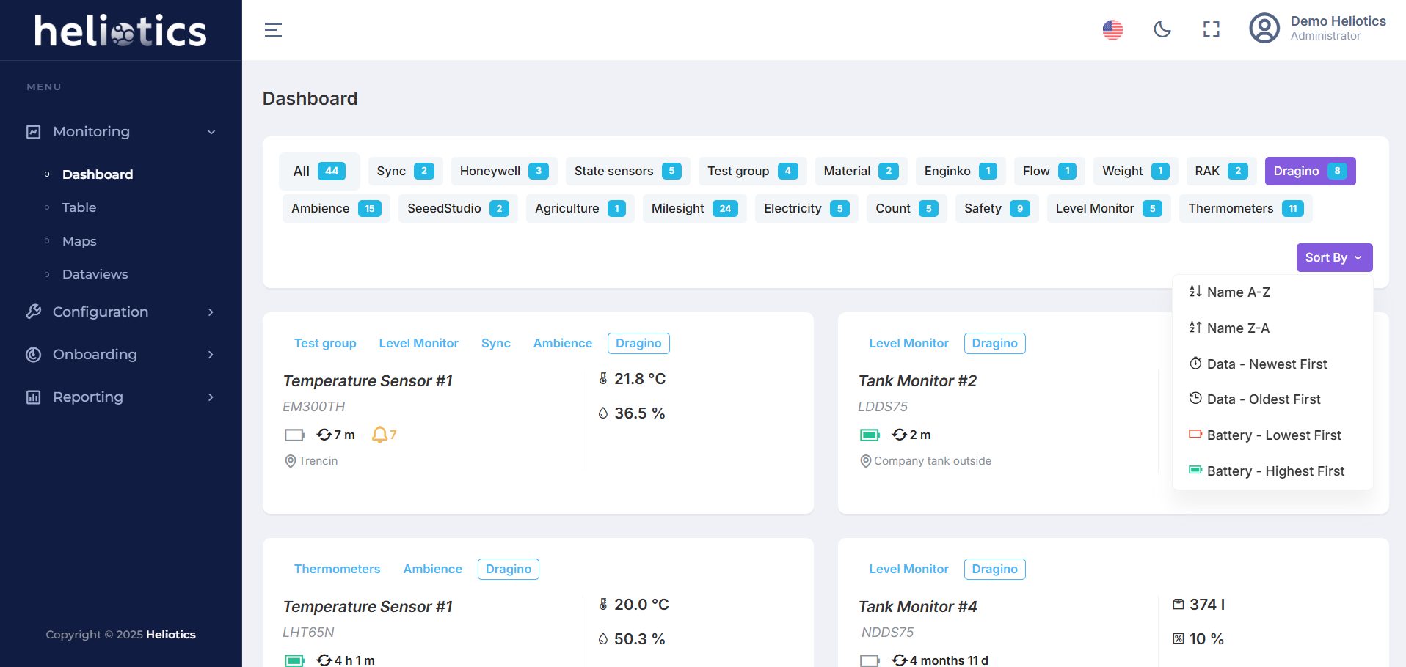Filter by Milesight 24 group
Image resolution: width=1406 pixels, height=667 pixels.
point(694,208)
